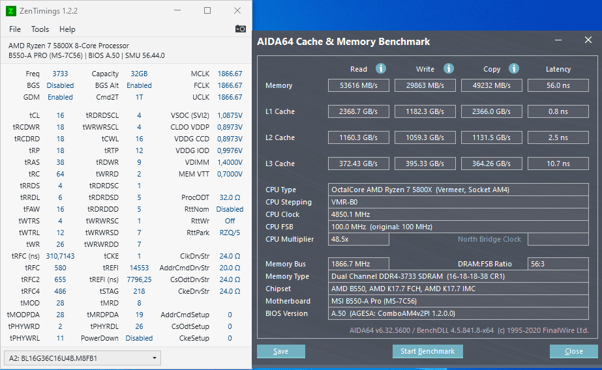Click the L2 Cache copy value 1131.5 GB/s
The width and height of the screenshot is (602, 370).
pos(491,137)
